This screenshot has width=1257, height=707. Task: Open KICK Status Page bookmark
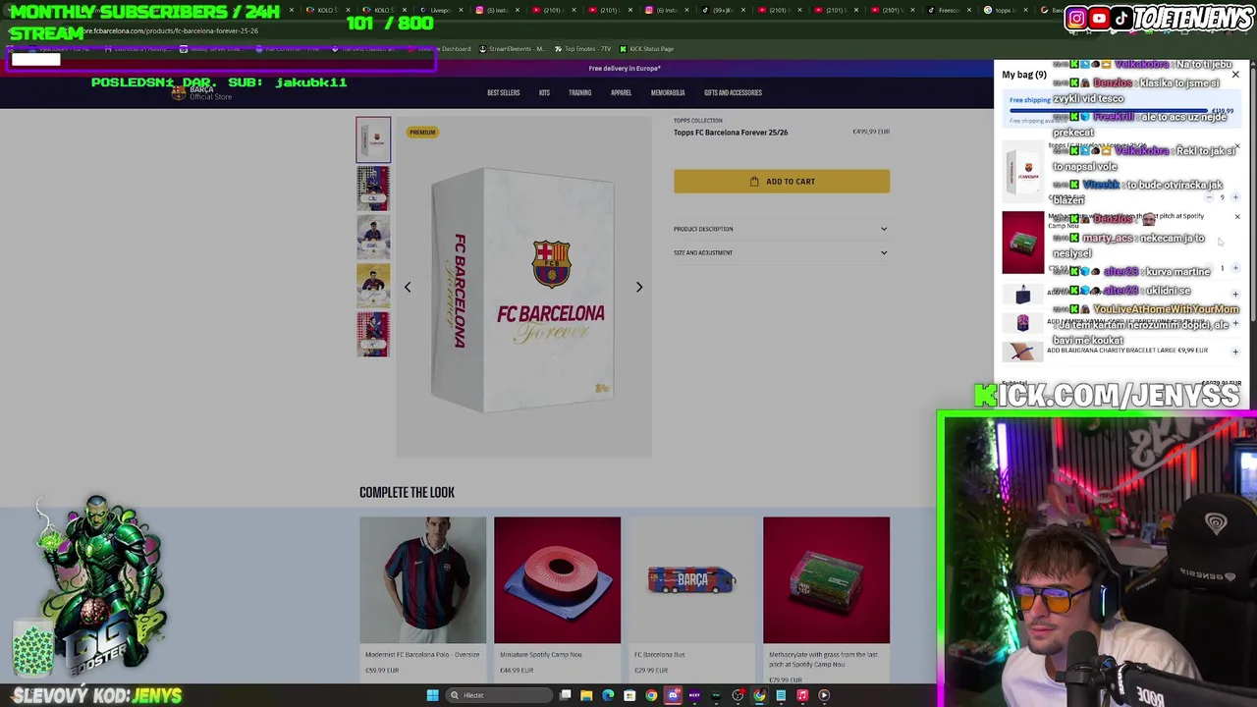tap(646, 48)
